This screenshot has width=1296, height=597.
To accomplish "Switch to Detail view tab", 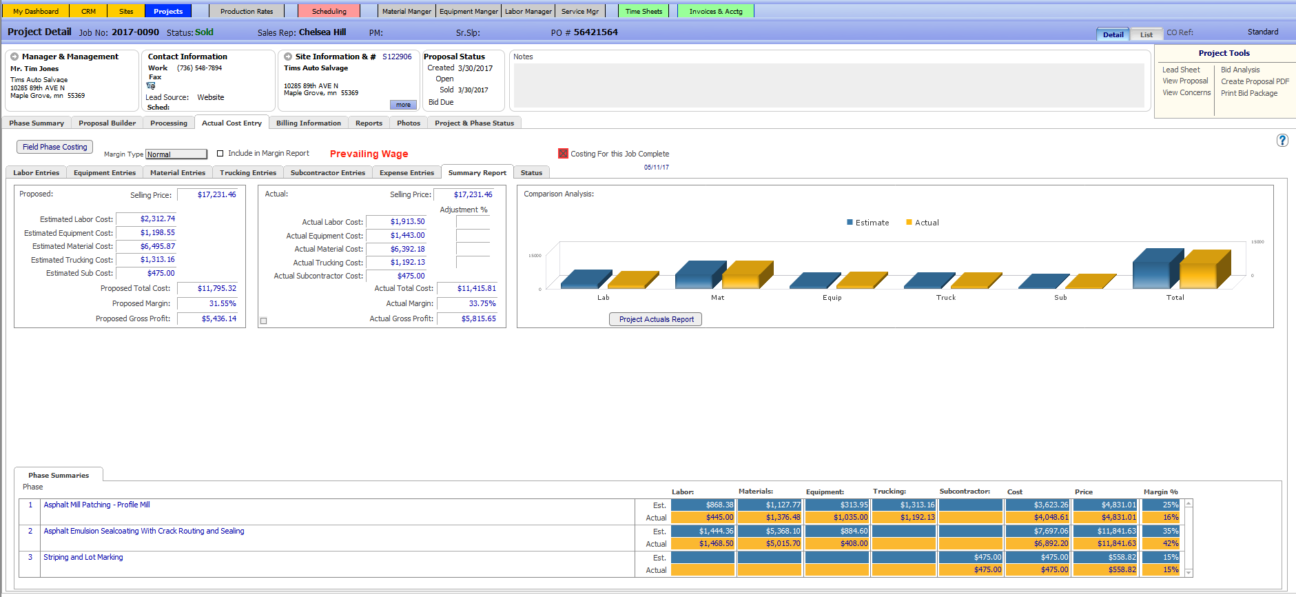I will [1113, 34].
